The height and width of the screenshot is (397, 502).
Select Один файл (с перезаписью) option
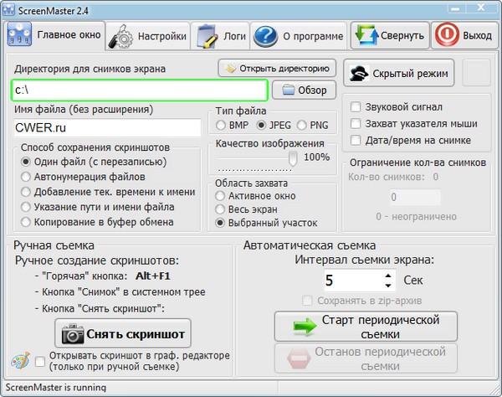(26, 162)
